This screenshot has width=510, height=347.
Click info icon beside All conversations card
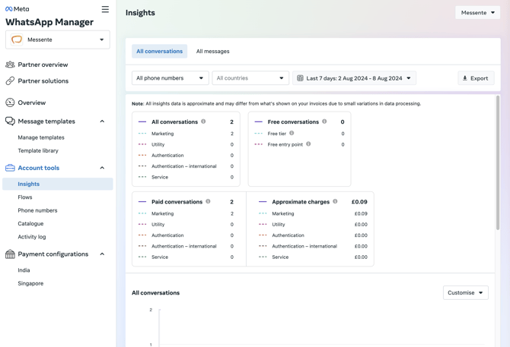[x=203, y=121]
